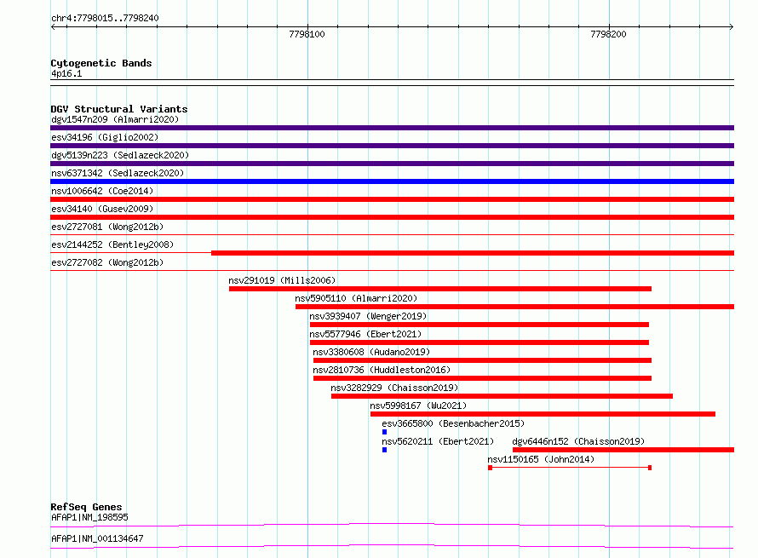
Task: Open the nsv291019 (Mills2006) variant label
Action: point(282,280)
